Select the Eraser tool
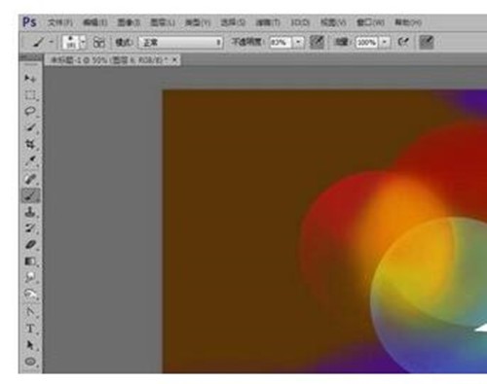Image resolution: width=487 pixels, height=384 pixels. [x=30, y=245]
